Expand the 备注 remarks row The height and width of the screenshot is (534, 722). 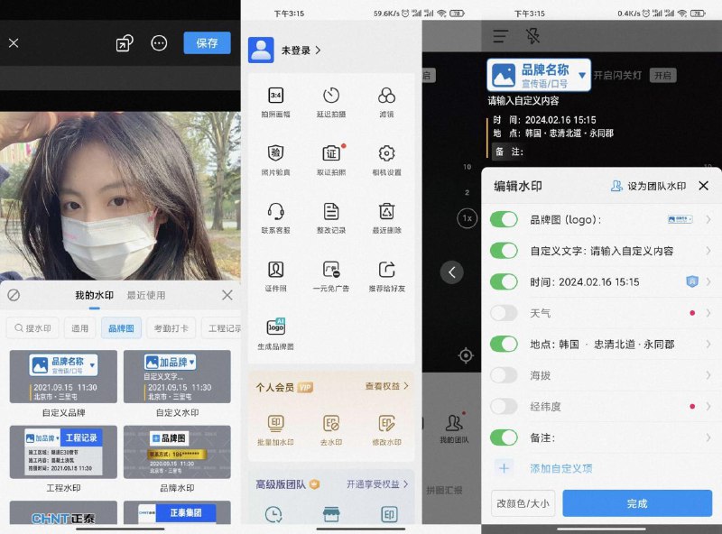coord(706,438)
